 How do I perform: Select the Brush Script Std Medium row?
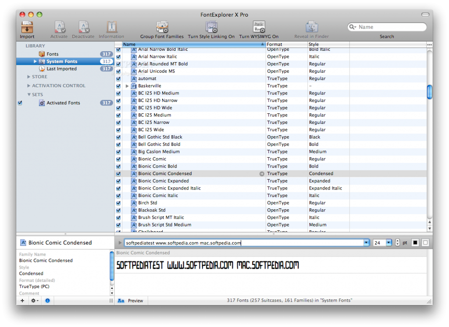[271, 225]
